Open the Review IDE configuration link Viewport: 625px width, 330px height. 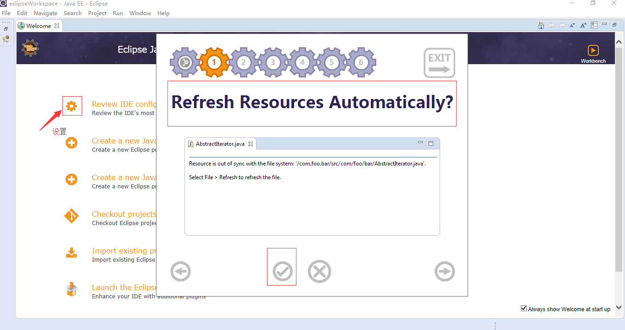[124, 104]
